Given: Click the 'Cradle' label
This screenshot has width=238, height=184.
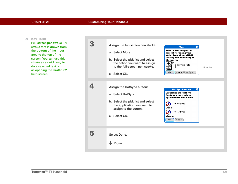Looking at the screenshot, I should pyautogui.click(x=169, y=108).
